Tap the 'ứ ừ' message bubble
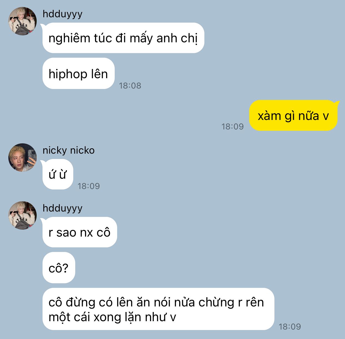This screenshot has height=339, width=345. 58,174
